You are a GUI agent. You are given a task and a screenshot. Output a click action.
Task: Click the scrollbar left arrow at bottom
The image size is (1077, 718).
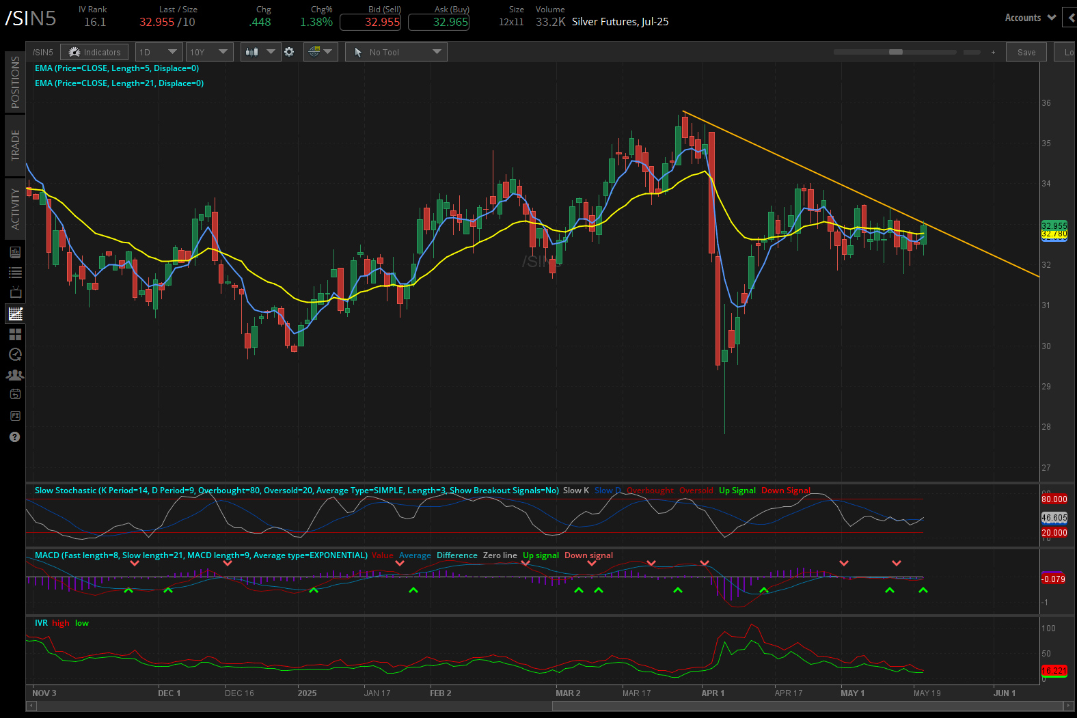[30, 706]
